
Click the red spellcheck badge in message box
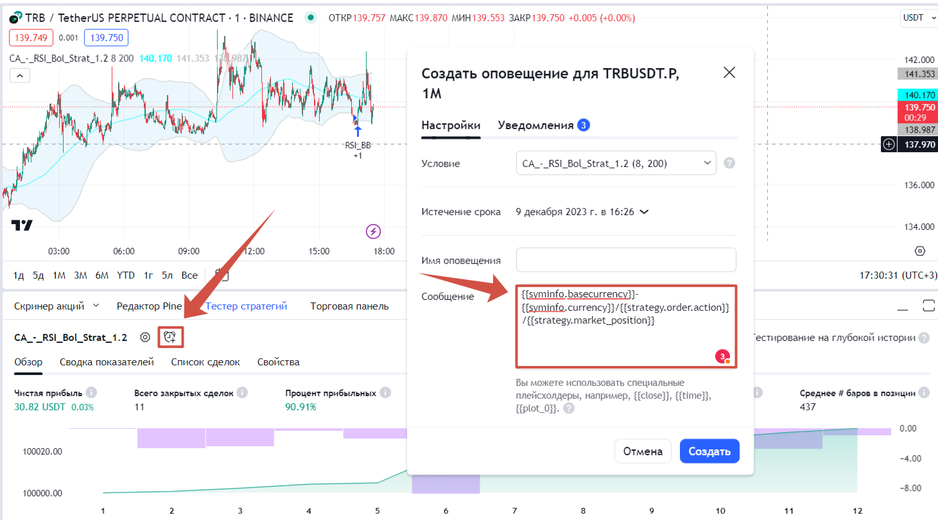723,356
